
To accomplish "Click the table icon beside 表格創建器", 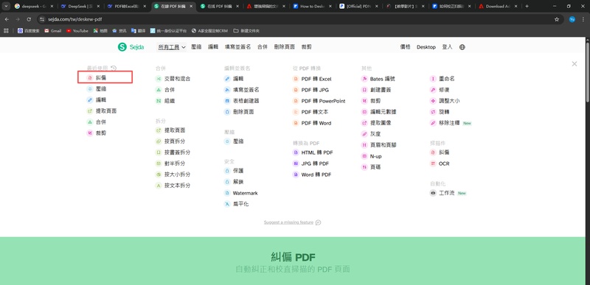I will (x=227, y=101).
